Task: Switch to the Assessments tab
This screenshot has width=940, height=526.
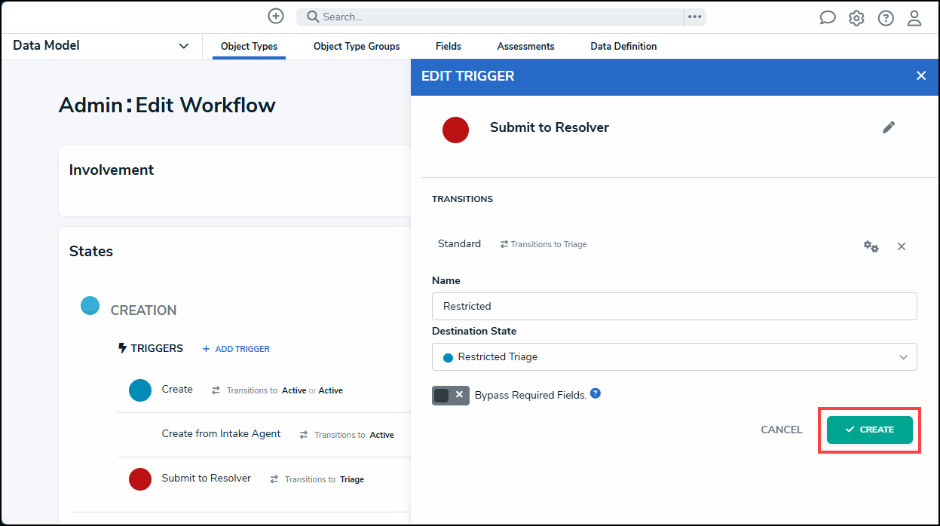Action: pyautogui.click(x=526, y=47)
